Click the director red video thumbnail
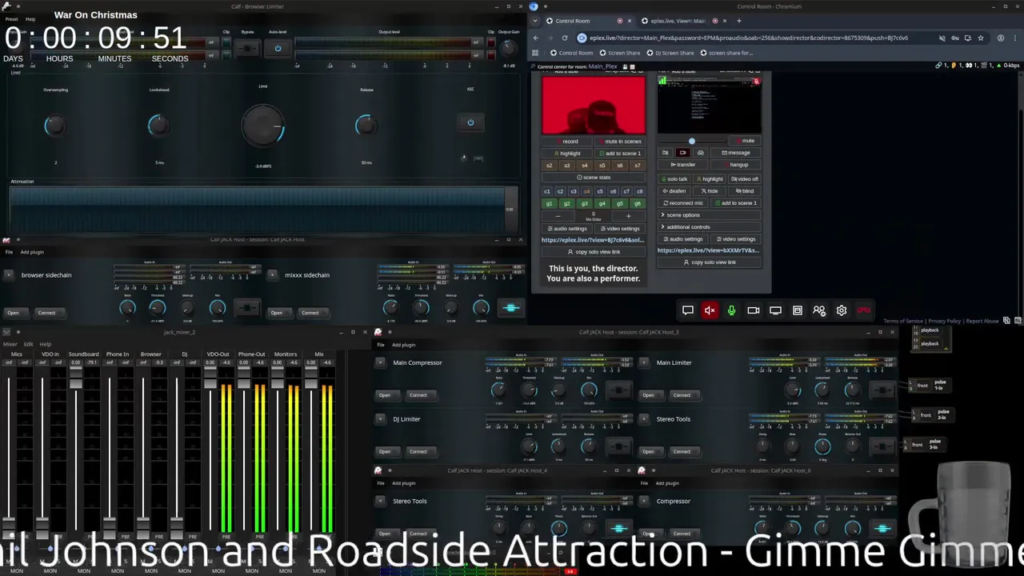1024x576 pixels. [594, 105]
